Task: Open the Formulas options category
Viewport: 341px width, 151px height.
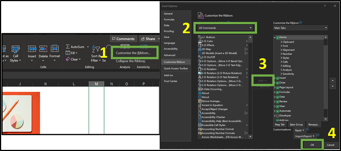Action: [169, 19]
